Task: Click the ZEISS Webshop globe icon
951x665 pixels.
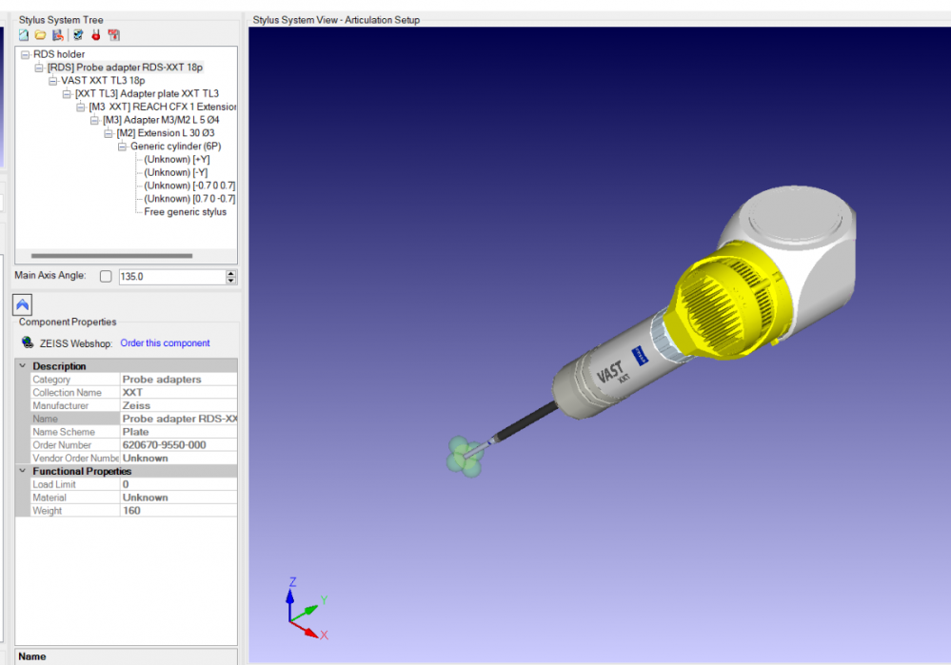Action: click(29, 342)
